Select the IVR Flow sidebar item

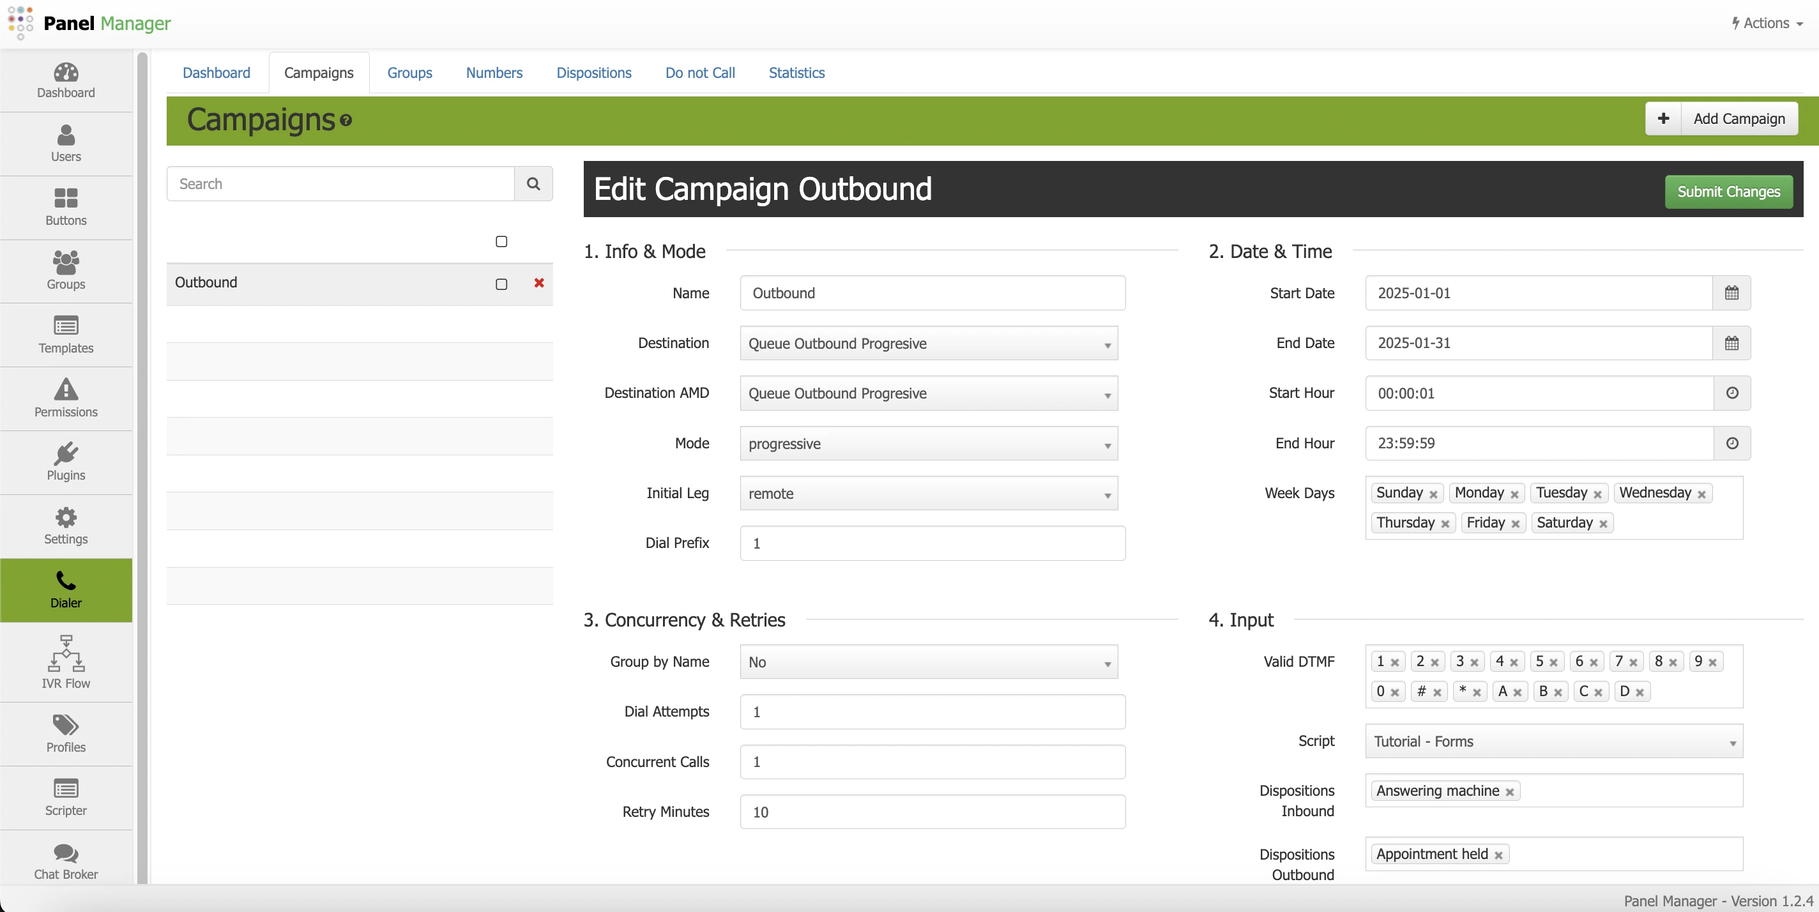tap(66, 662)
